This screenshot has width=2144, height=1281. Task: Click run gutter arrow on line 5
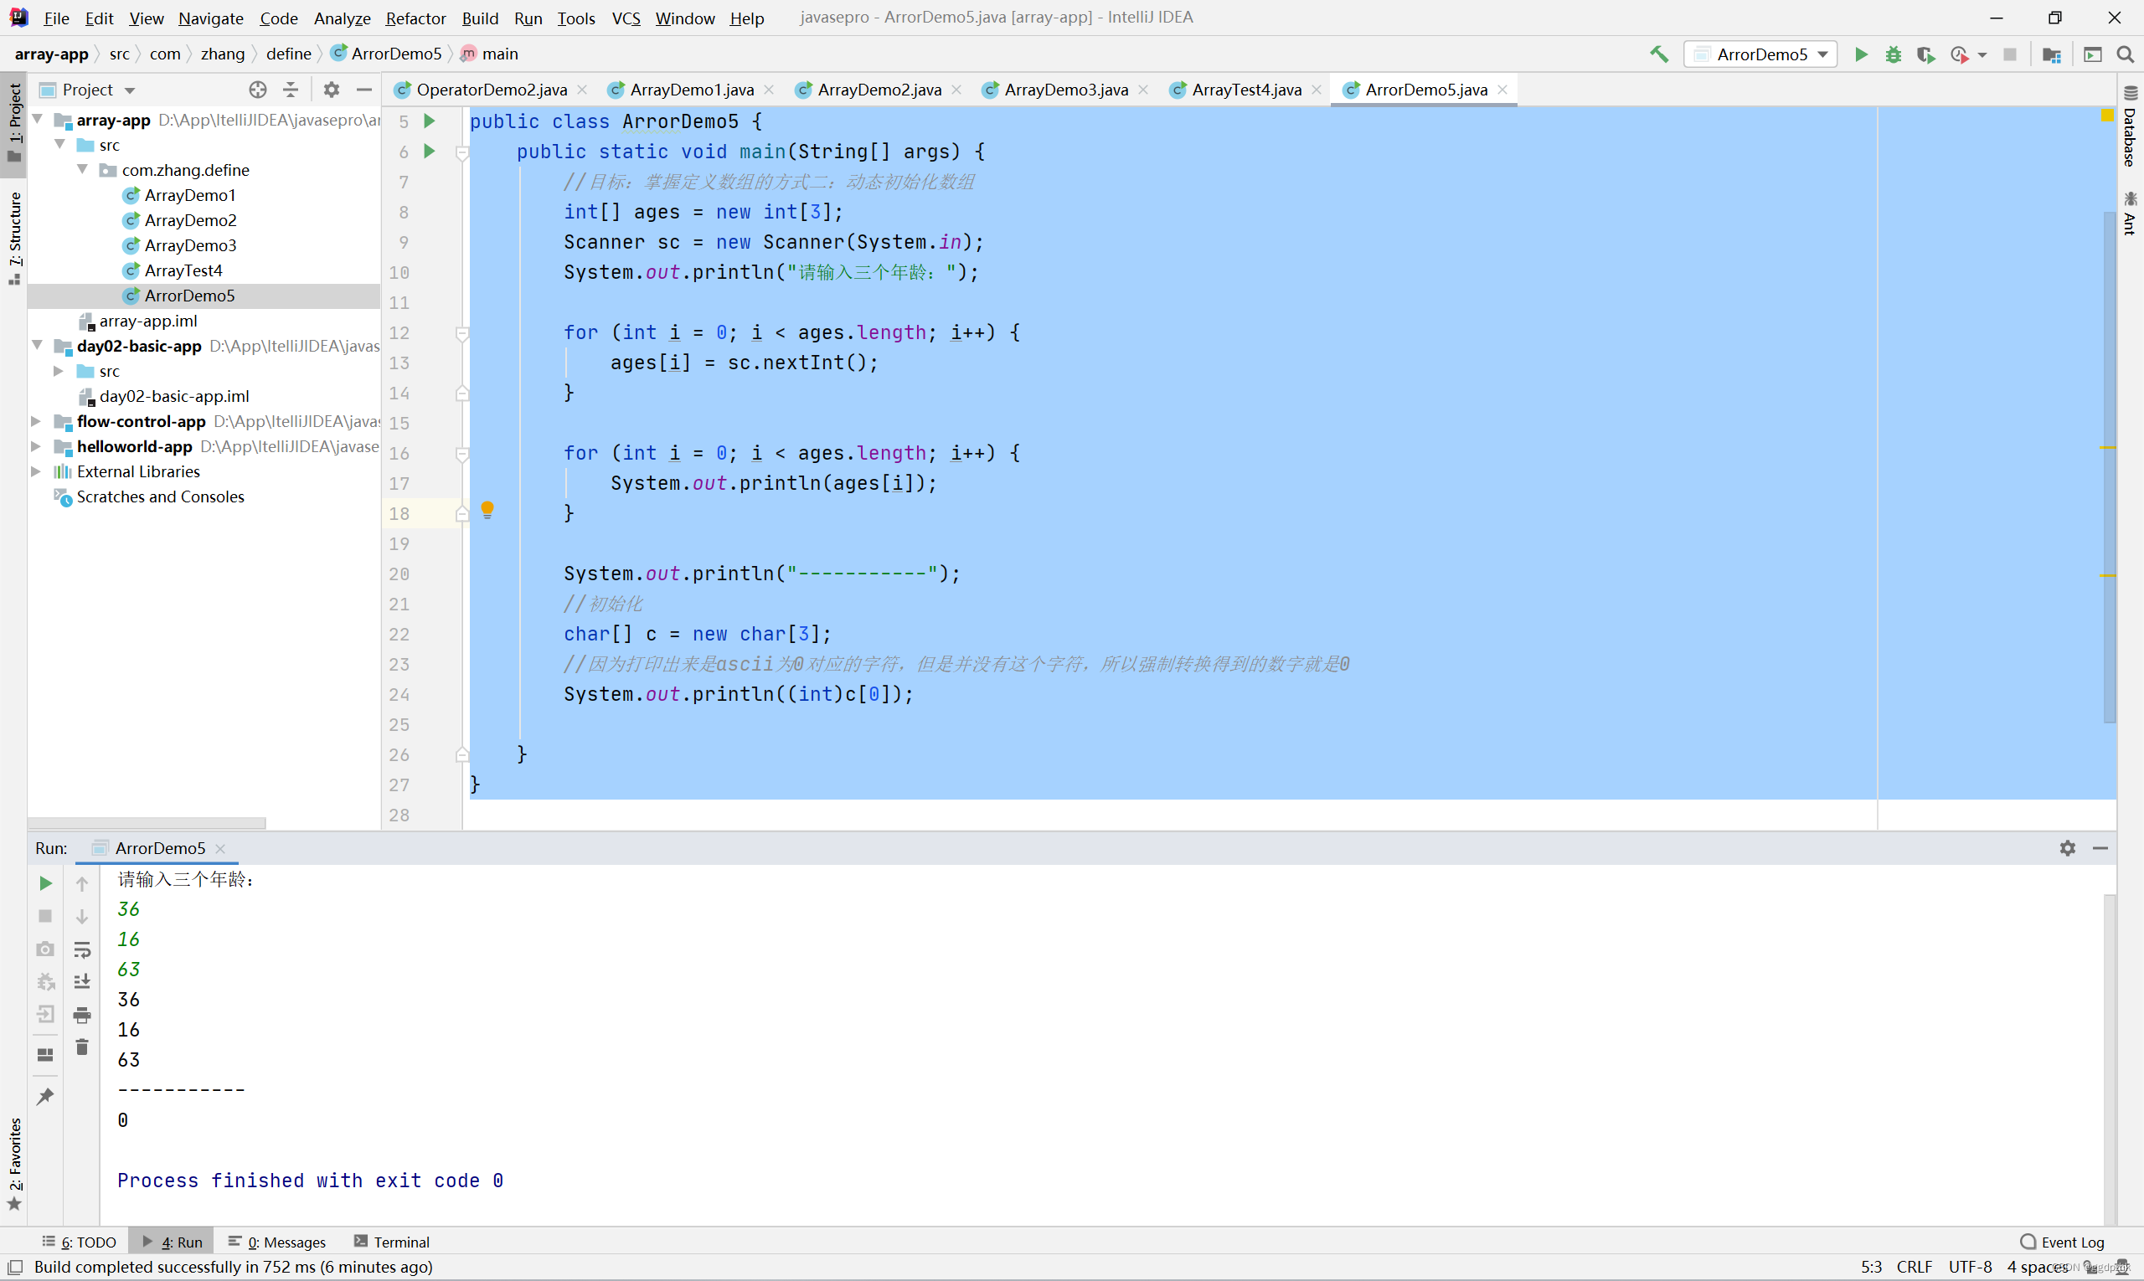pyautogui.click(x=429, y=121)
